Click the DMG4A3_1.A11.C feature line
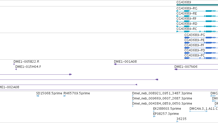 tap(199, 111)
